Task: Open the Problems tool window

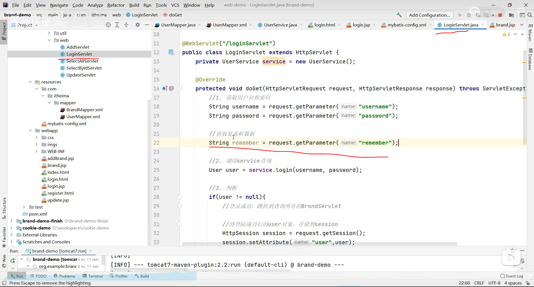Action: (x=64, y=276)
